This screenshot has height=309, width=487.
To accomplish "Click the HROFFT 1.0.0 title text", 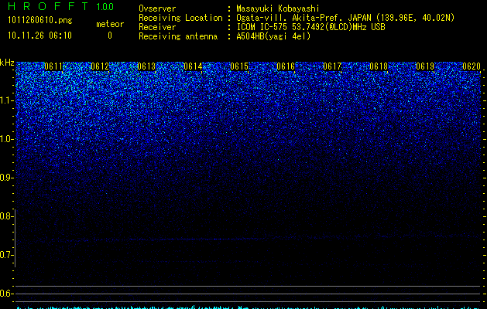I will [x=61, y=6].
